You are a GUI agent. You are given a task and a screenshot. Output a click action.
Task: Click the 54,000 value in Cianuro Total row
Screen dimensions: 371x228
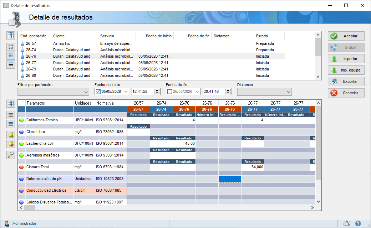coord(257,167)
